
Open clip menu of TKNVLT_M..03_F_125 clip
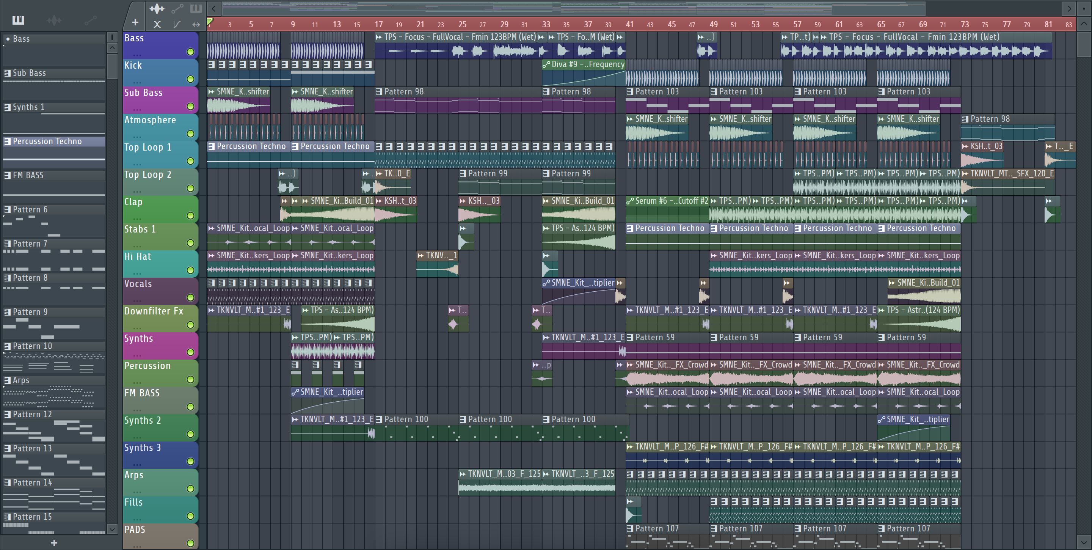coord(463,474)
